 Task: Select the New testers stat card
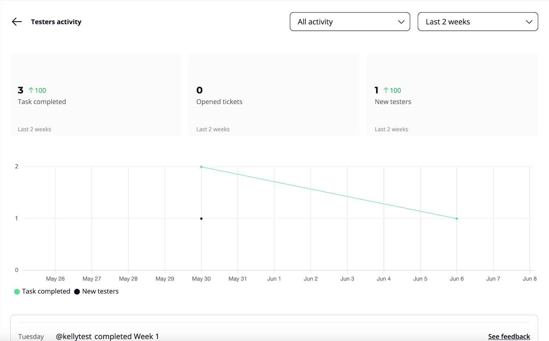pyautogui.click(x=452, y=95)
